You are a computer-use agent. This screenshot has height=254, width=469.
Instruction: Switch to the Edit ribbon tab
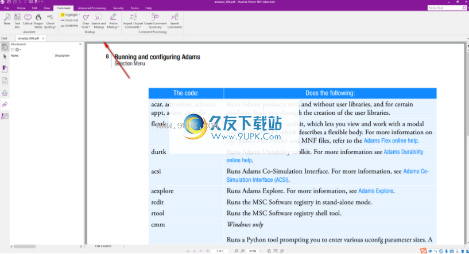34,8
